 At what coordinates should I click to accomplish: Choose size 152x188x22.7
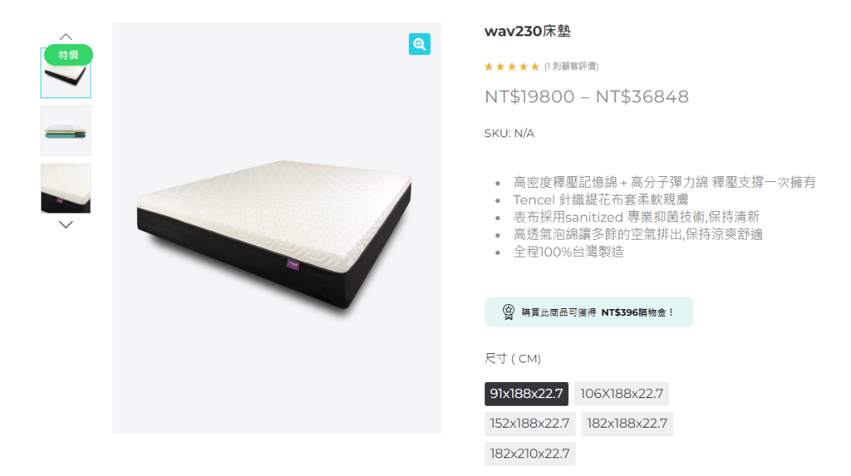(529, 424)
